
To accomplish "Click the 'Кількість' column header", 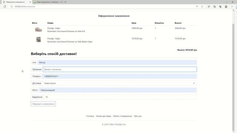I will (159, 23).
